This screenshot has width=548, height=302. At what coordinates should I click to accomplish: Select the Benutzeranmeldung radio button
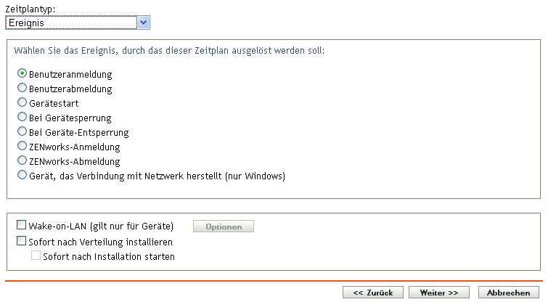coord(22,74)
